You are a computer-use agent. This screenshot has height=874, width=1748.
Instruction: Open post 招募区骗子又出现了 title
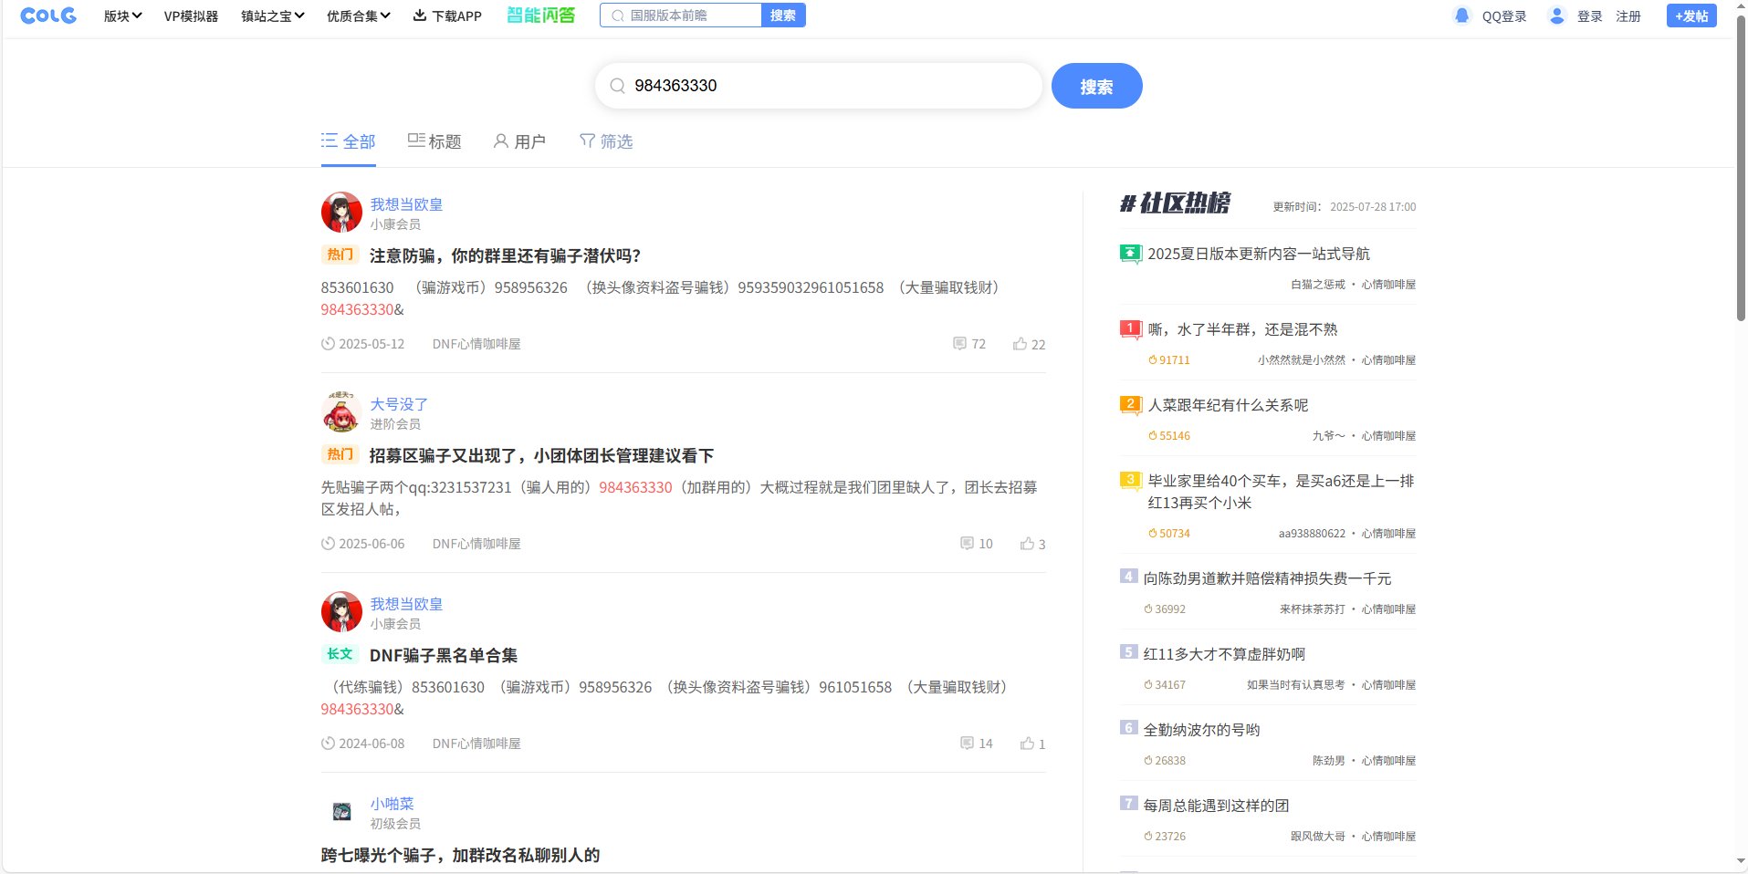pos(541,455)
